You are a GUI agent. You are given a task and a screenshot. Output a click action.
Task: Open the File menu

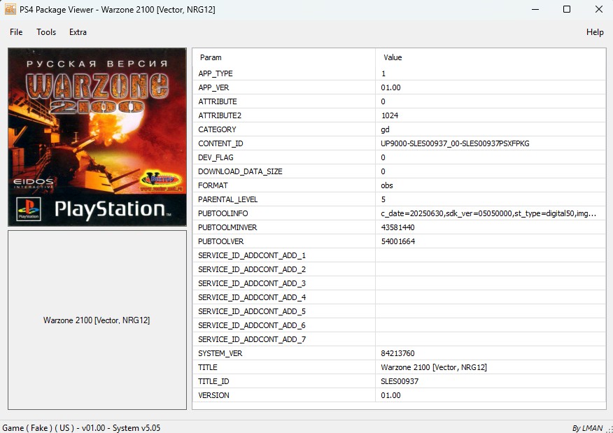[16, 32]
